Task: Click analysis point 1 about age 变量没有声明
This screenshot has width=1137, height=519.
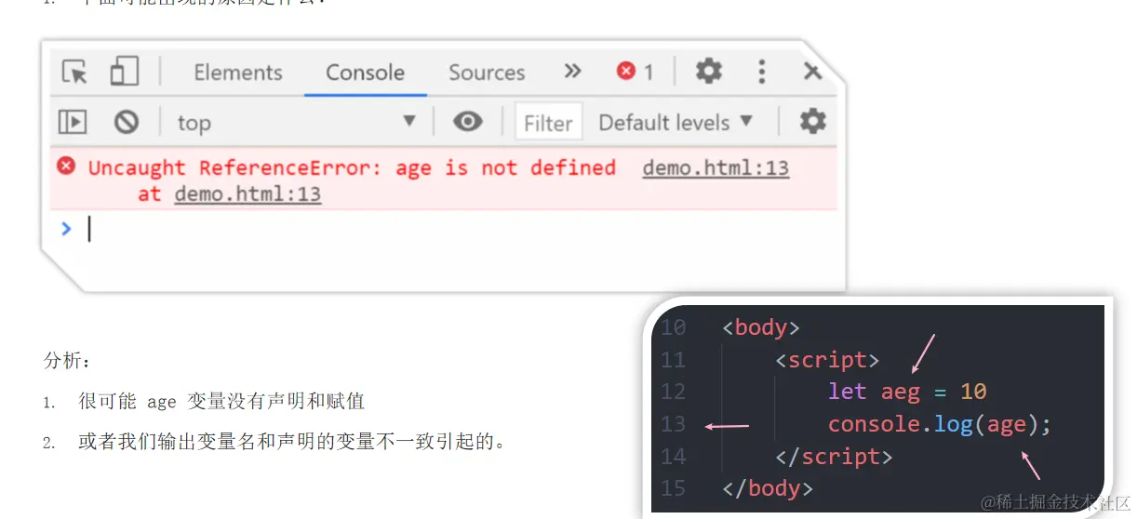Action: pos(221,402)
